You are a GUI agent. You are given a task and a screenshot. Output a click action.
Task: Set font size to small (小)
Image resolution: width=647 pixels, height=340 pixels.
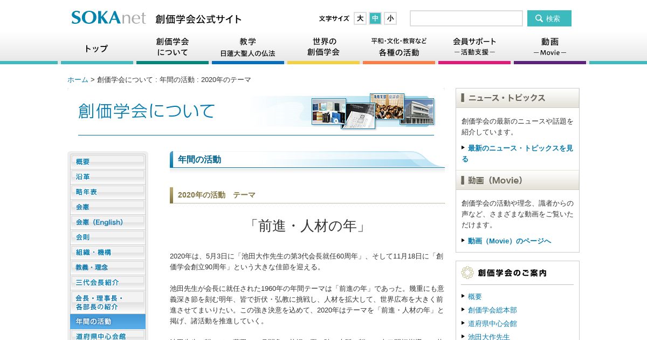[x=390, y=18]
